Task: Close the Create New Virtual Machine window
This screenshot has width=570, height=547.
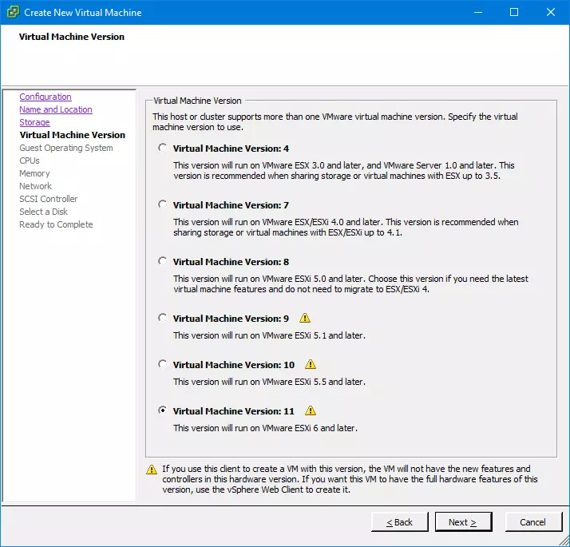Action: tap(551, 12)
